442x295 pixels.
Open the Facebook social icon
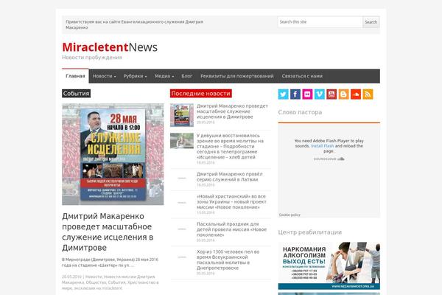point(295,94)
